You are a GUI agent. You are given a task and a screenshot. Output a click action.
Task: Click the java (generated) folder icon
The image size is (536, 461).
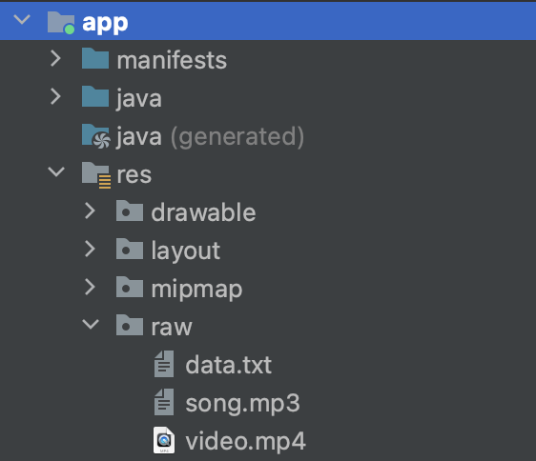click(x=96, y=136)
